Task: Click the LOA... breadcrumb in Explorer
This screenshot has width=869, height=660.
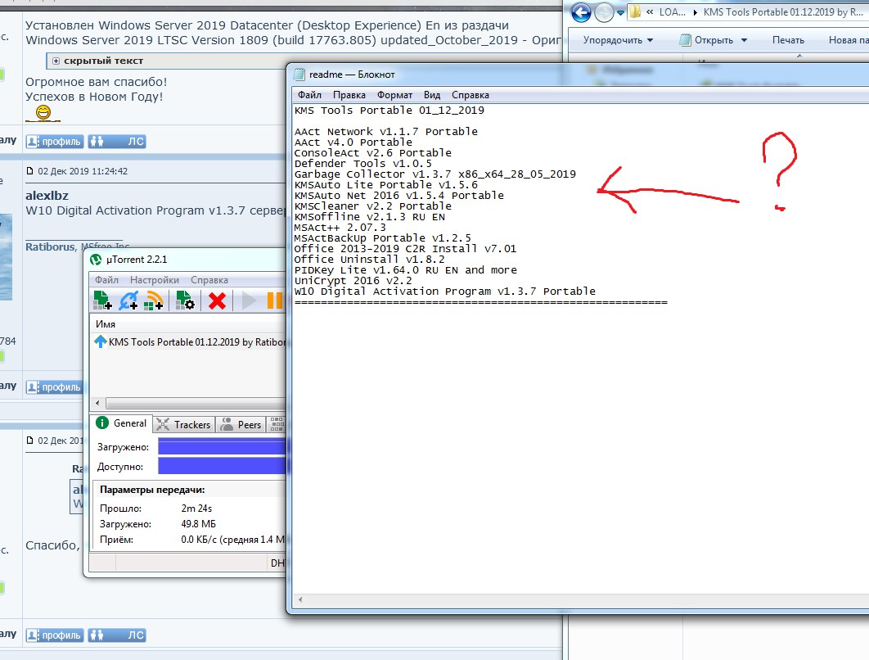Action: point(673,12)
